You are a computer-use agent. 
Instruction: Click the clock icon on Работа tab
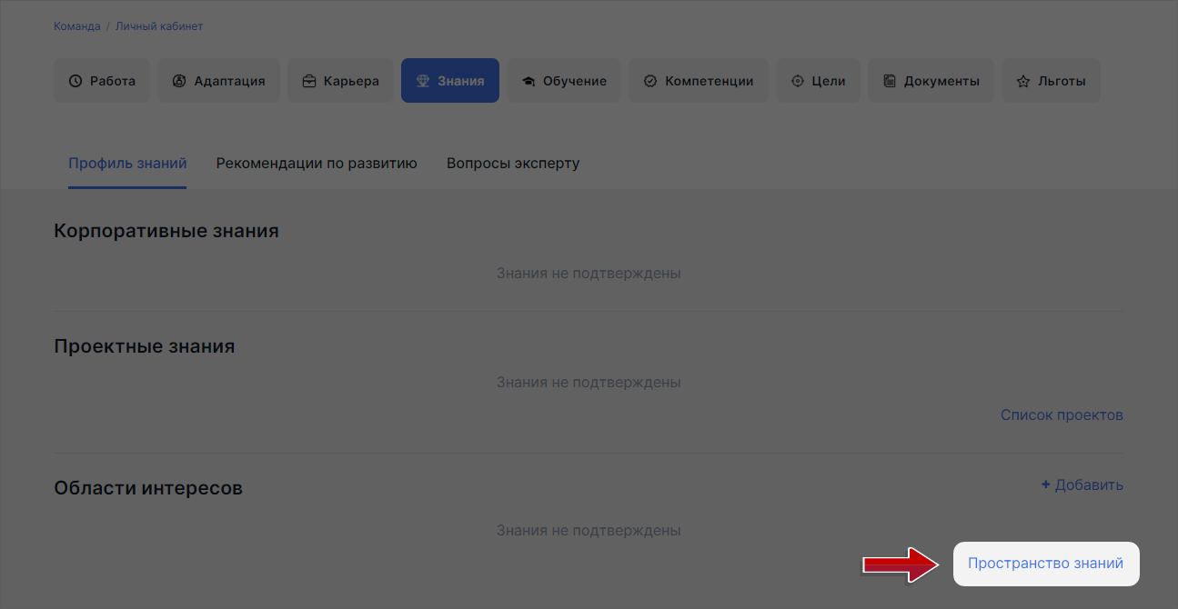74,80
